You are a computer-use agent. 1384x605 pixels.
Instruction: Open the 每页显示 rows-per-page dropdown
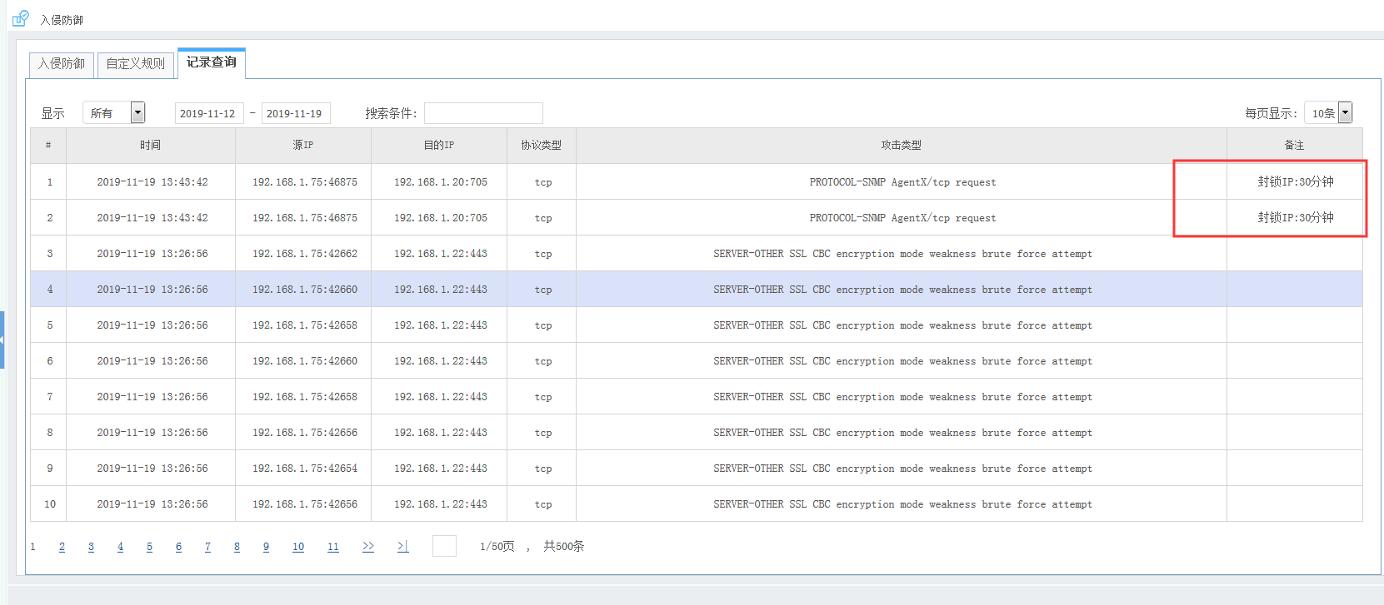(1345, 112)
